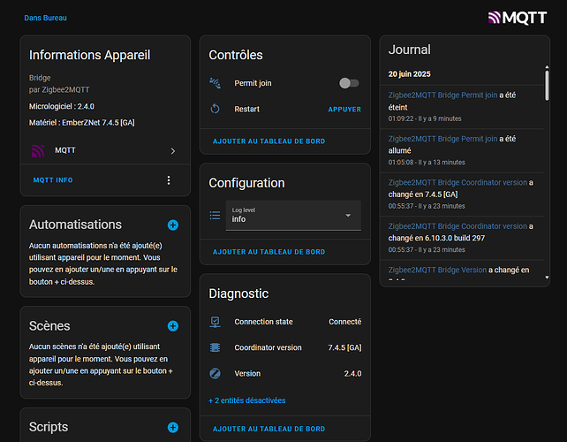Open the Zigbee2MQTT Bridge Version log link
567x442 pixels.
click(437, 270)
